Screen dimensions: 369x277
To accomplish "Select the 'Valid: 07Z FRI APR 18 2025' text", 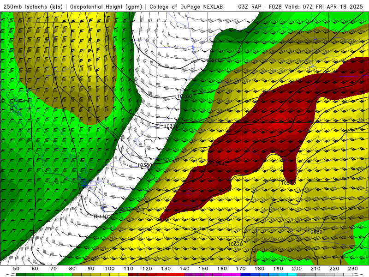I will pos(324,6).
